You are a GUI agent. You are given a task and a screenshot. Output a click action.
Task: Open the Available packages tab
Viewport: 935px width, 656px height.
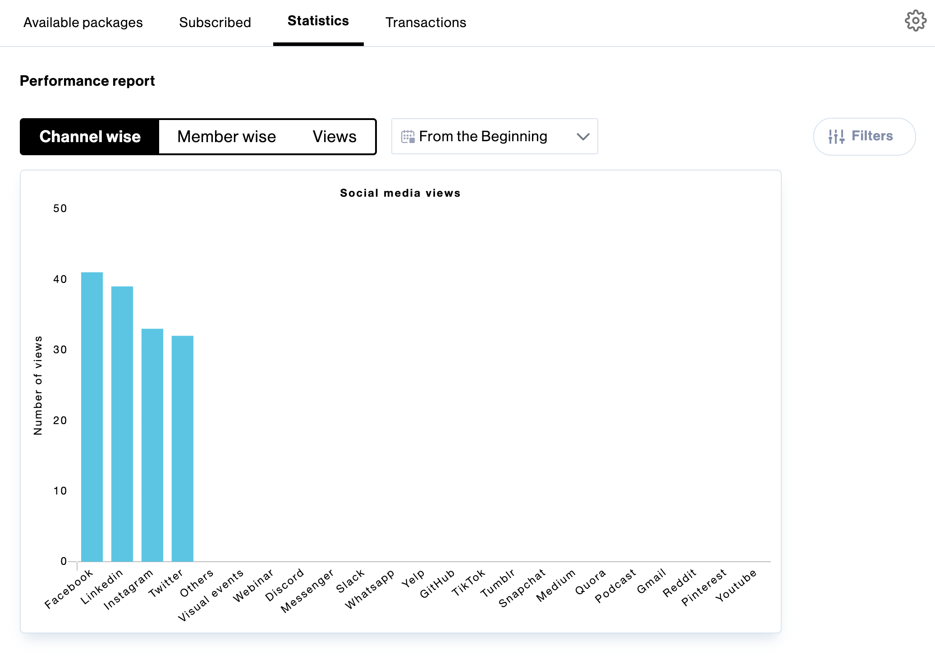tap(83, 22)
